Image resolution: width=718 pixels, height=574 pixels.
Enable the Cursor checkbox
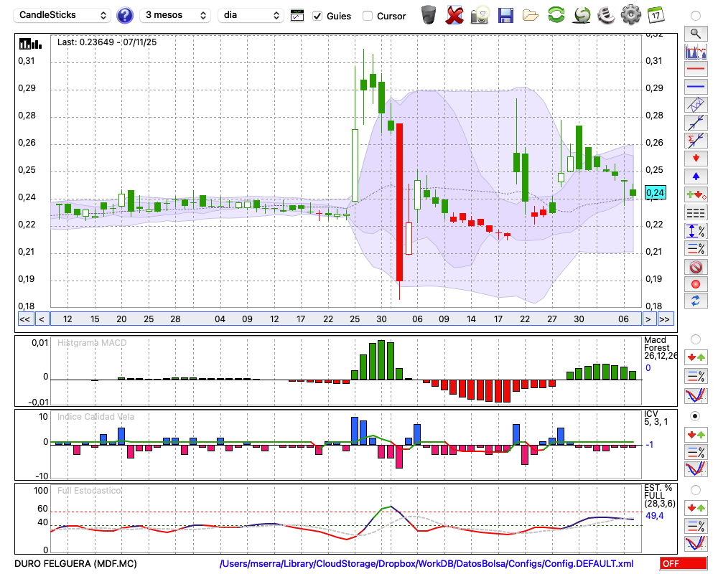[368, 16]
